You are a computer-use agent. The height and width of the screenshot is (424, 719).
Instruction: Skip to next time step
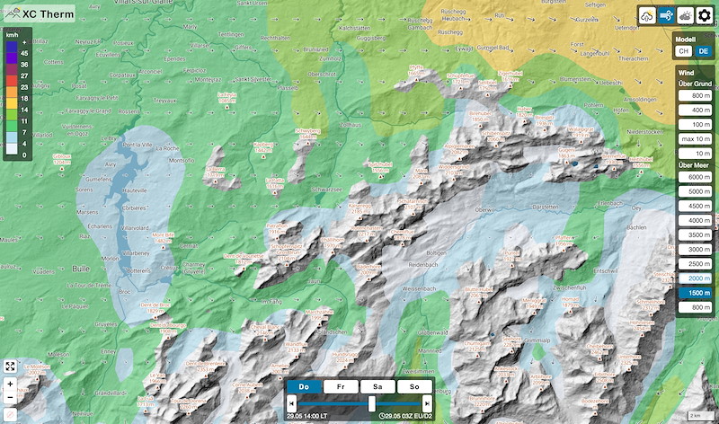425,403
